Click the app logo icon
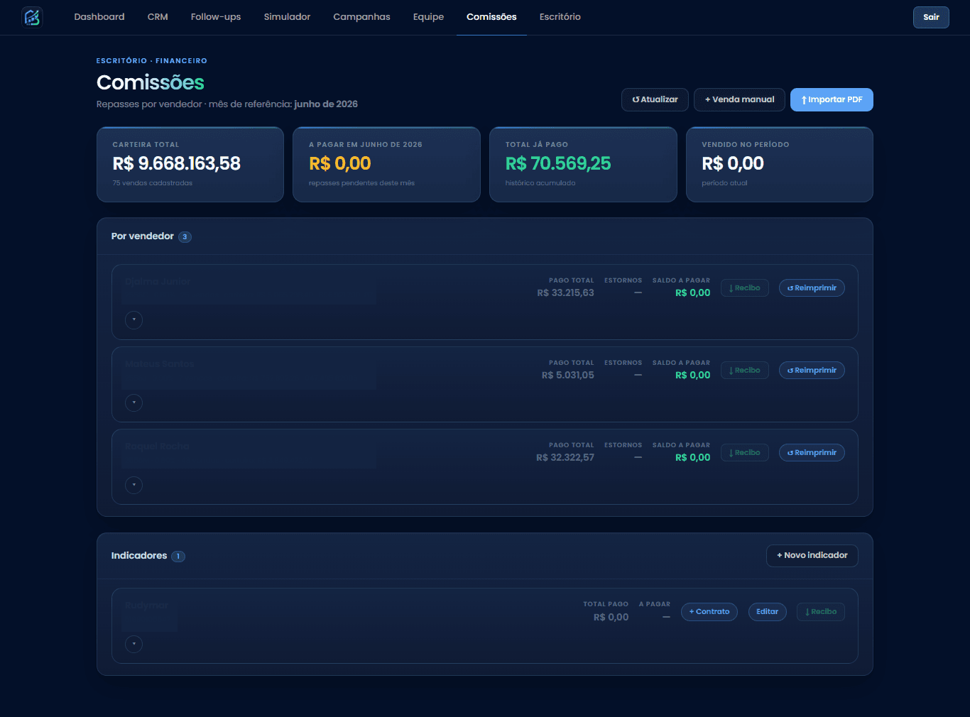This screenshot has height=717, width=970. [32, 17]
